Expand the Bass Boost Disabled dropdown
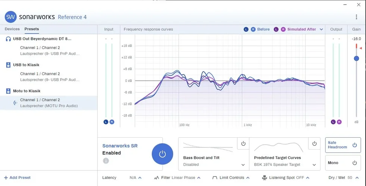 click(243, 165)
